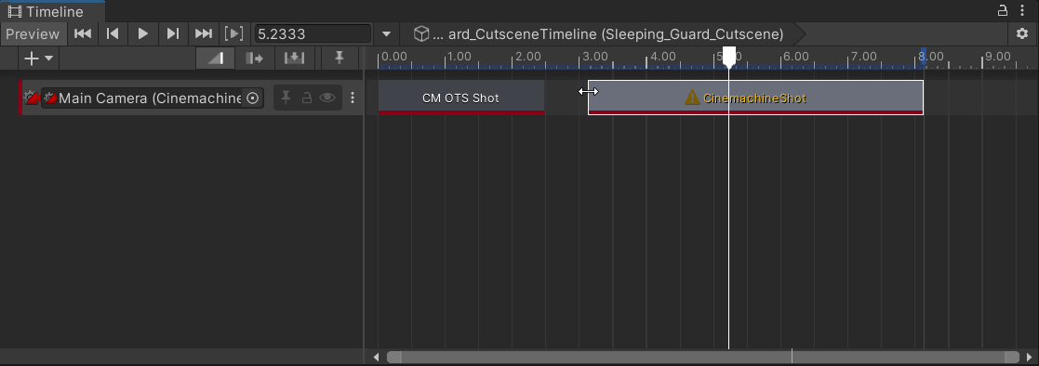Viewport: 1039px width, 366px height.
Task: Select Mix edit mode
Action: point(216,59)
